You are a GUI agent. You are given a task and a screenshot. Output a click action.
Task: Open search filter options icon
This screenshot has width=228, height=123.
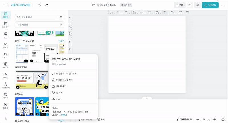(60, 17)
